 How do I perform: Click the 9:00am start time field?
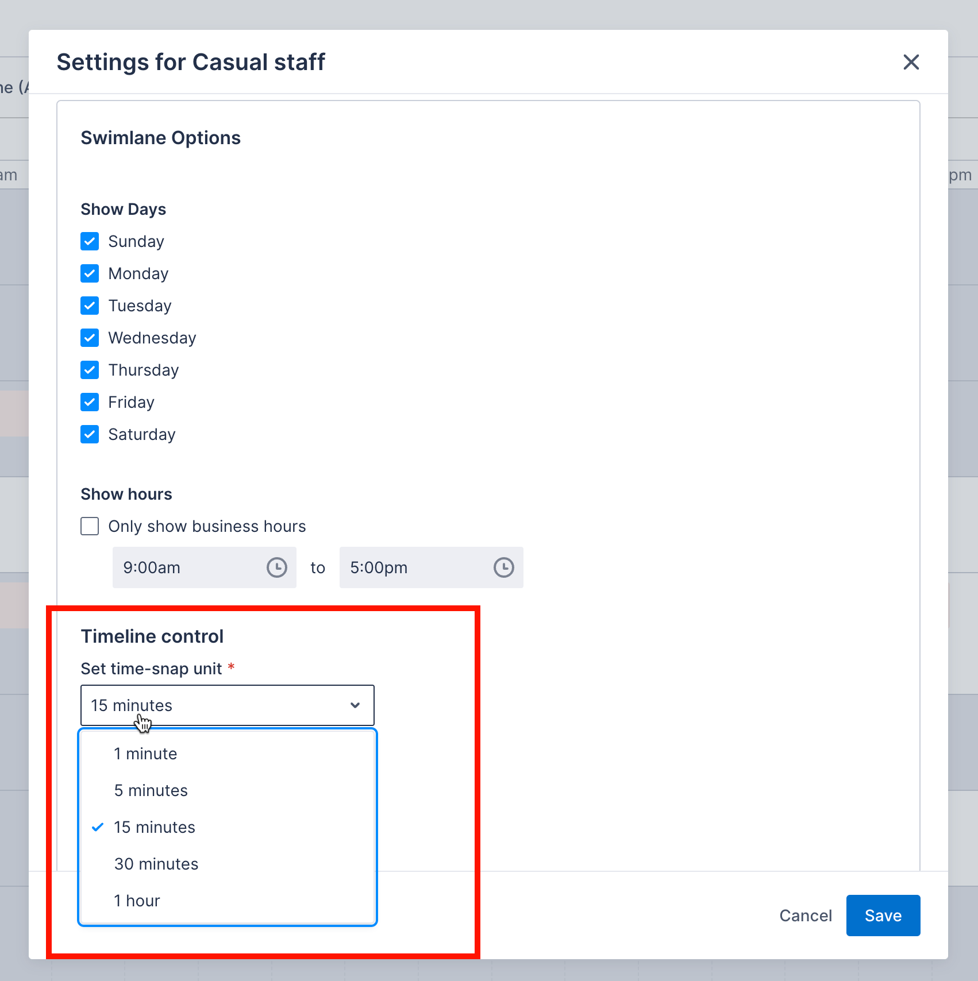pyautogui.click(x=172, y=567)
